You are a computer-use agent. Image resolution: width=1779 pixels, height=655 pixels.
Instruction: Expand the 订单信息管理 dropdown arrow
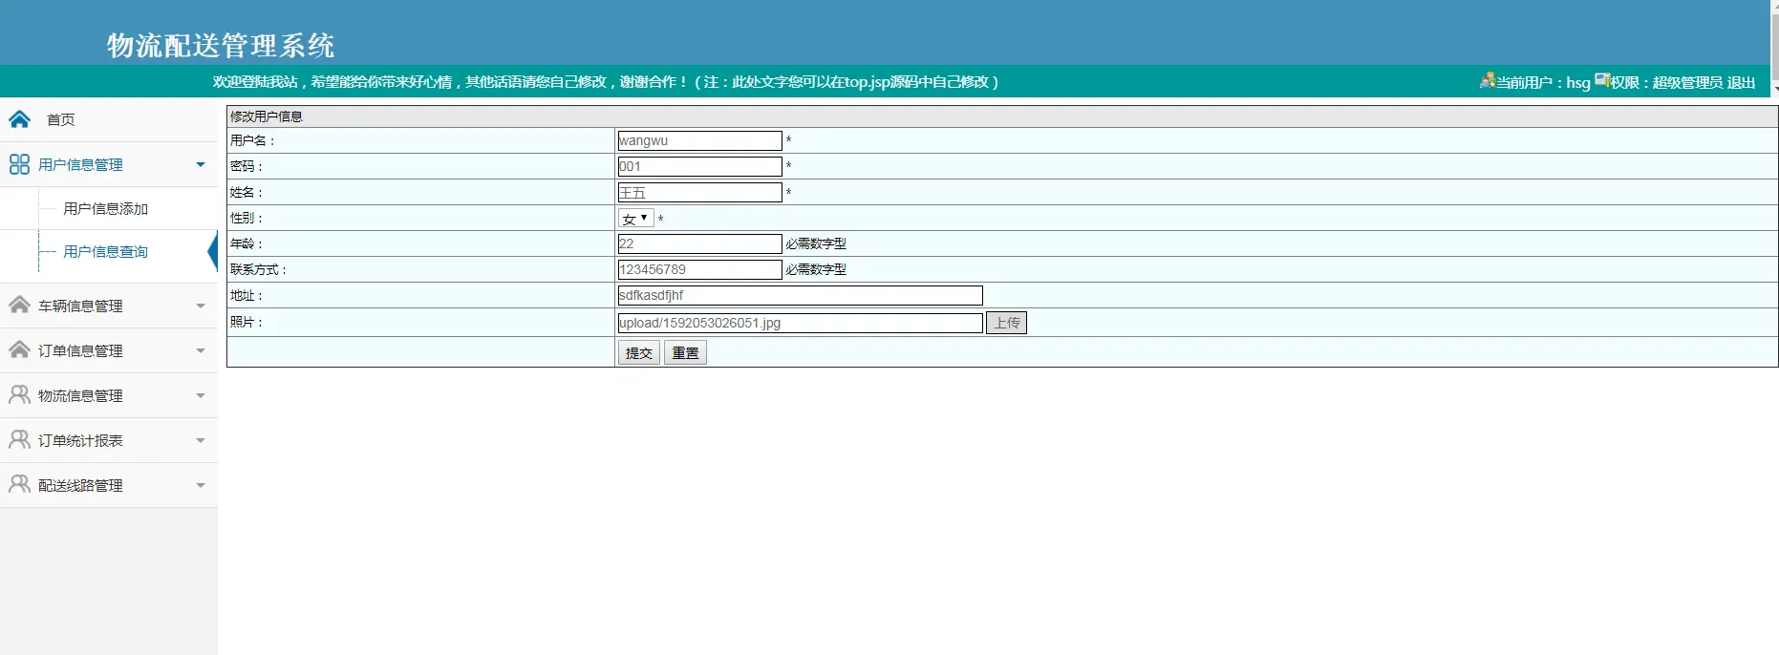[x=201, y=350]
